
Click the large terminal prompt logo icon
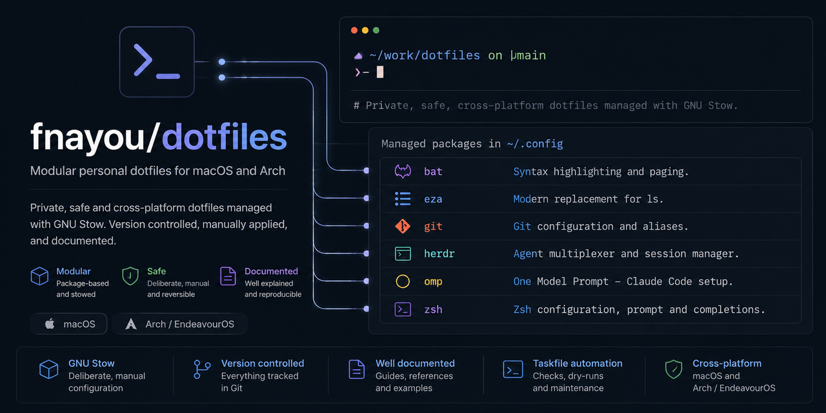point(157,62)
